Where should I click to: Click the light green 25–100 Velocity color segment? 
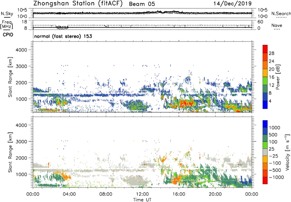265,145
